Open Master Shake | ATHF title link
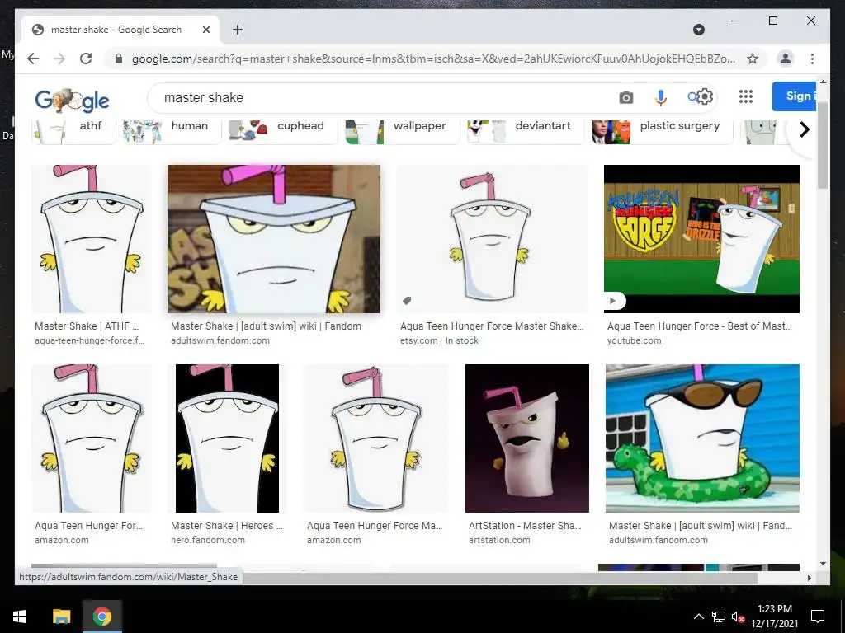 (87, 326)
